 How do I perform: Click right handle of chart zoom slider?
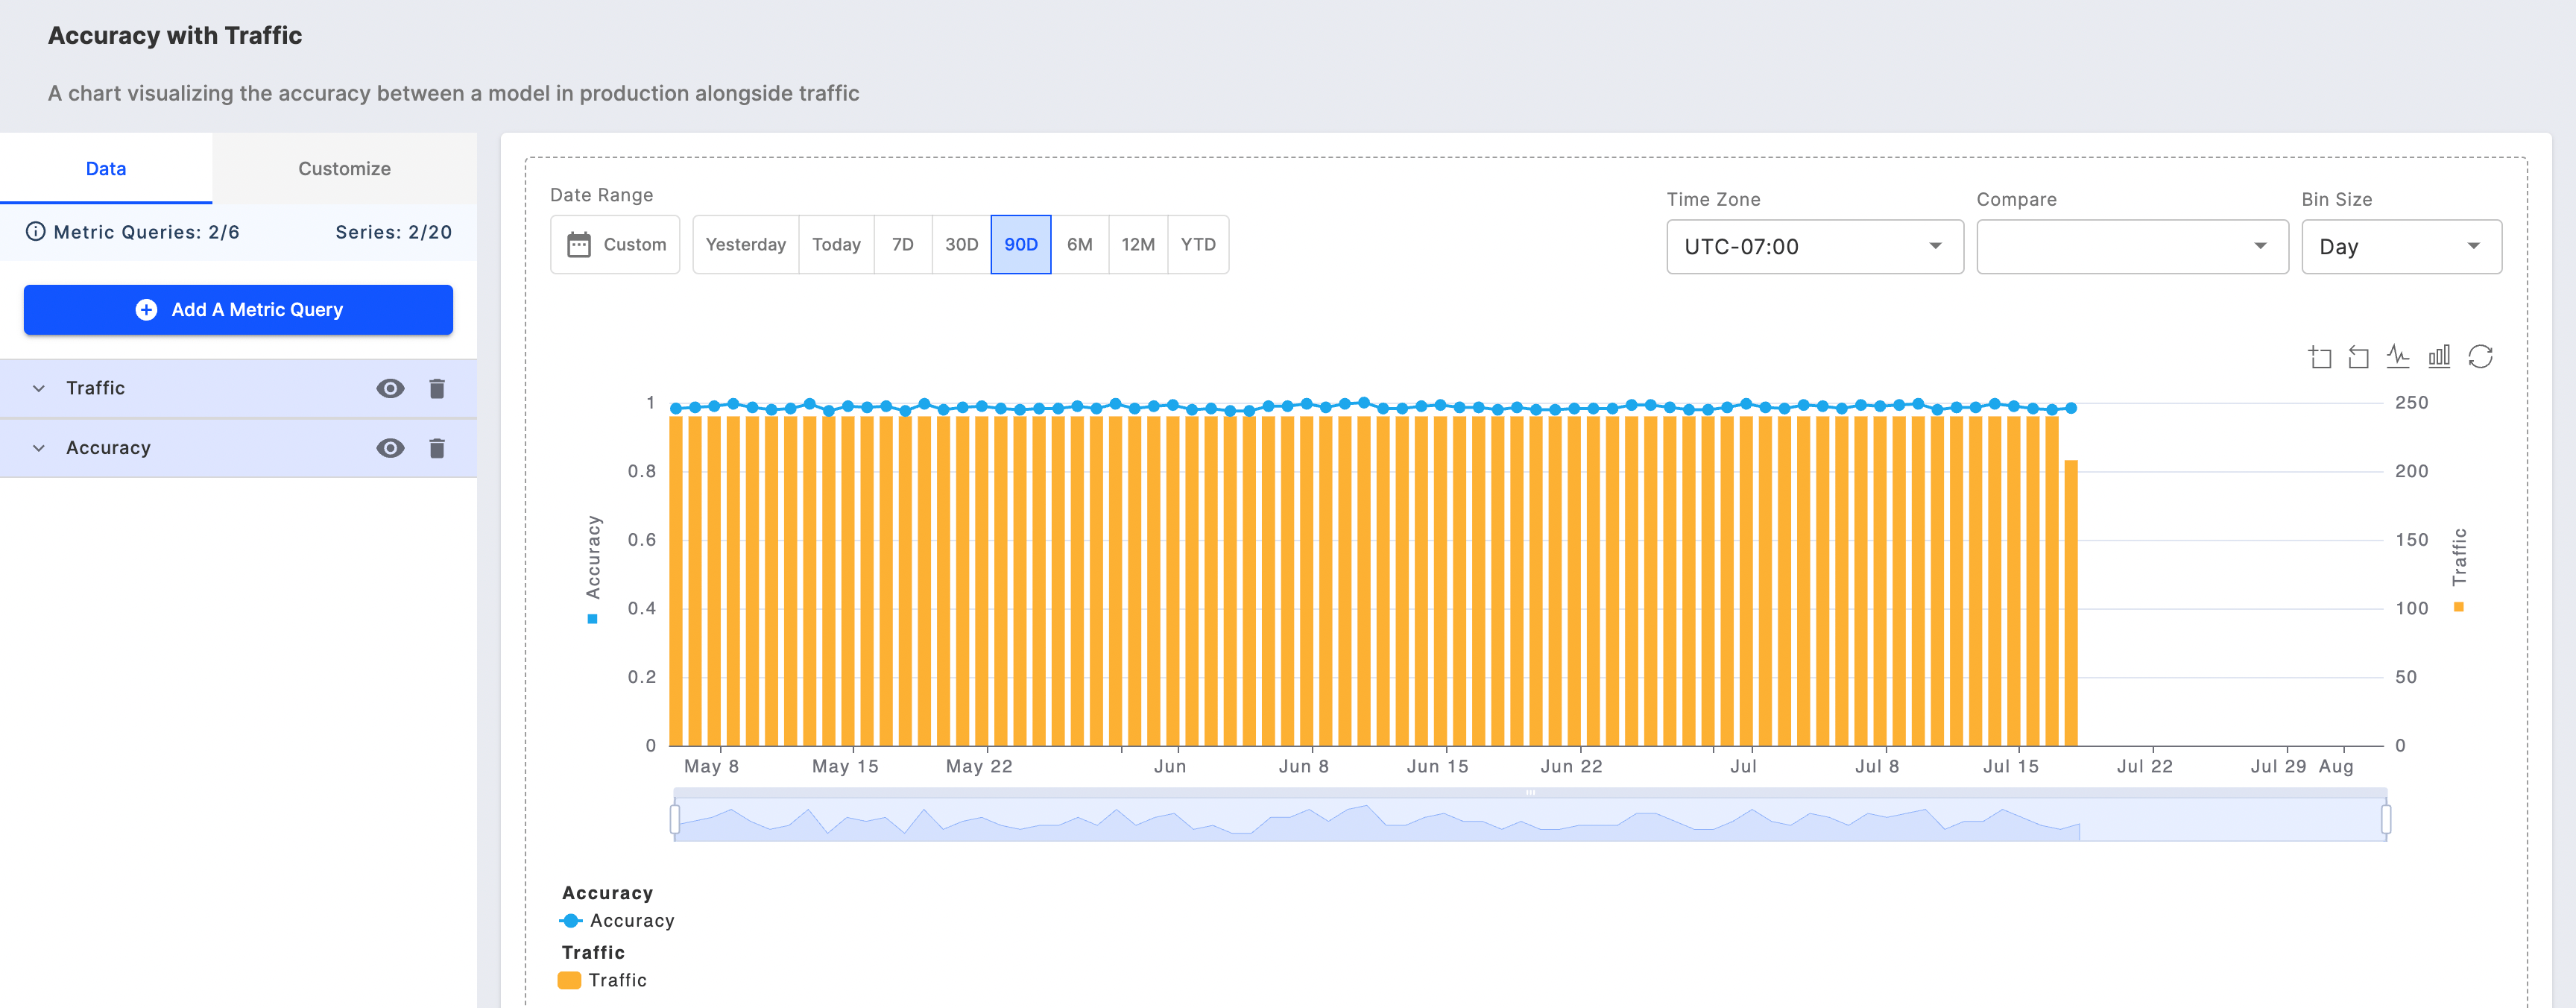[x=2386, y=820]
